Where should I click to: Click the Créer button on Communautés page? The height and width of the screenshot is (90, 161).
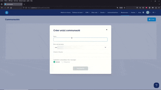(x=151, y=19)
